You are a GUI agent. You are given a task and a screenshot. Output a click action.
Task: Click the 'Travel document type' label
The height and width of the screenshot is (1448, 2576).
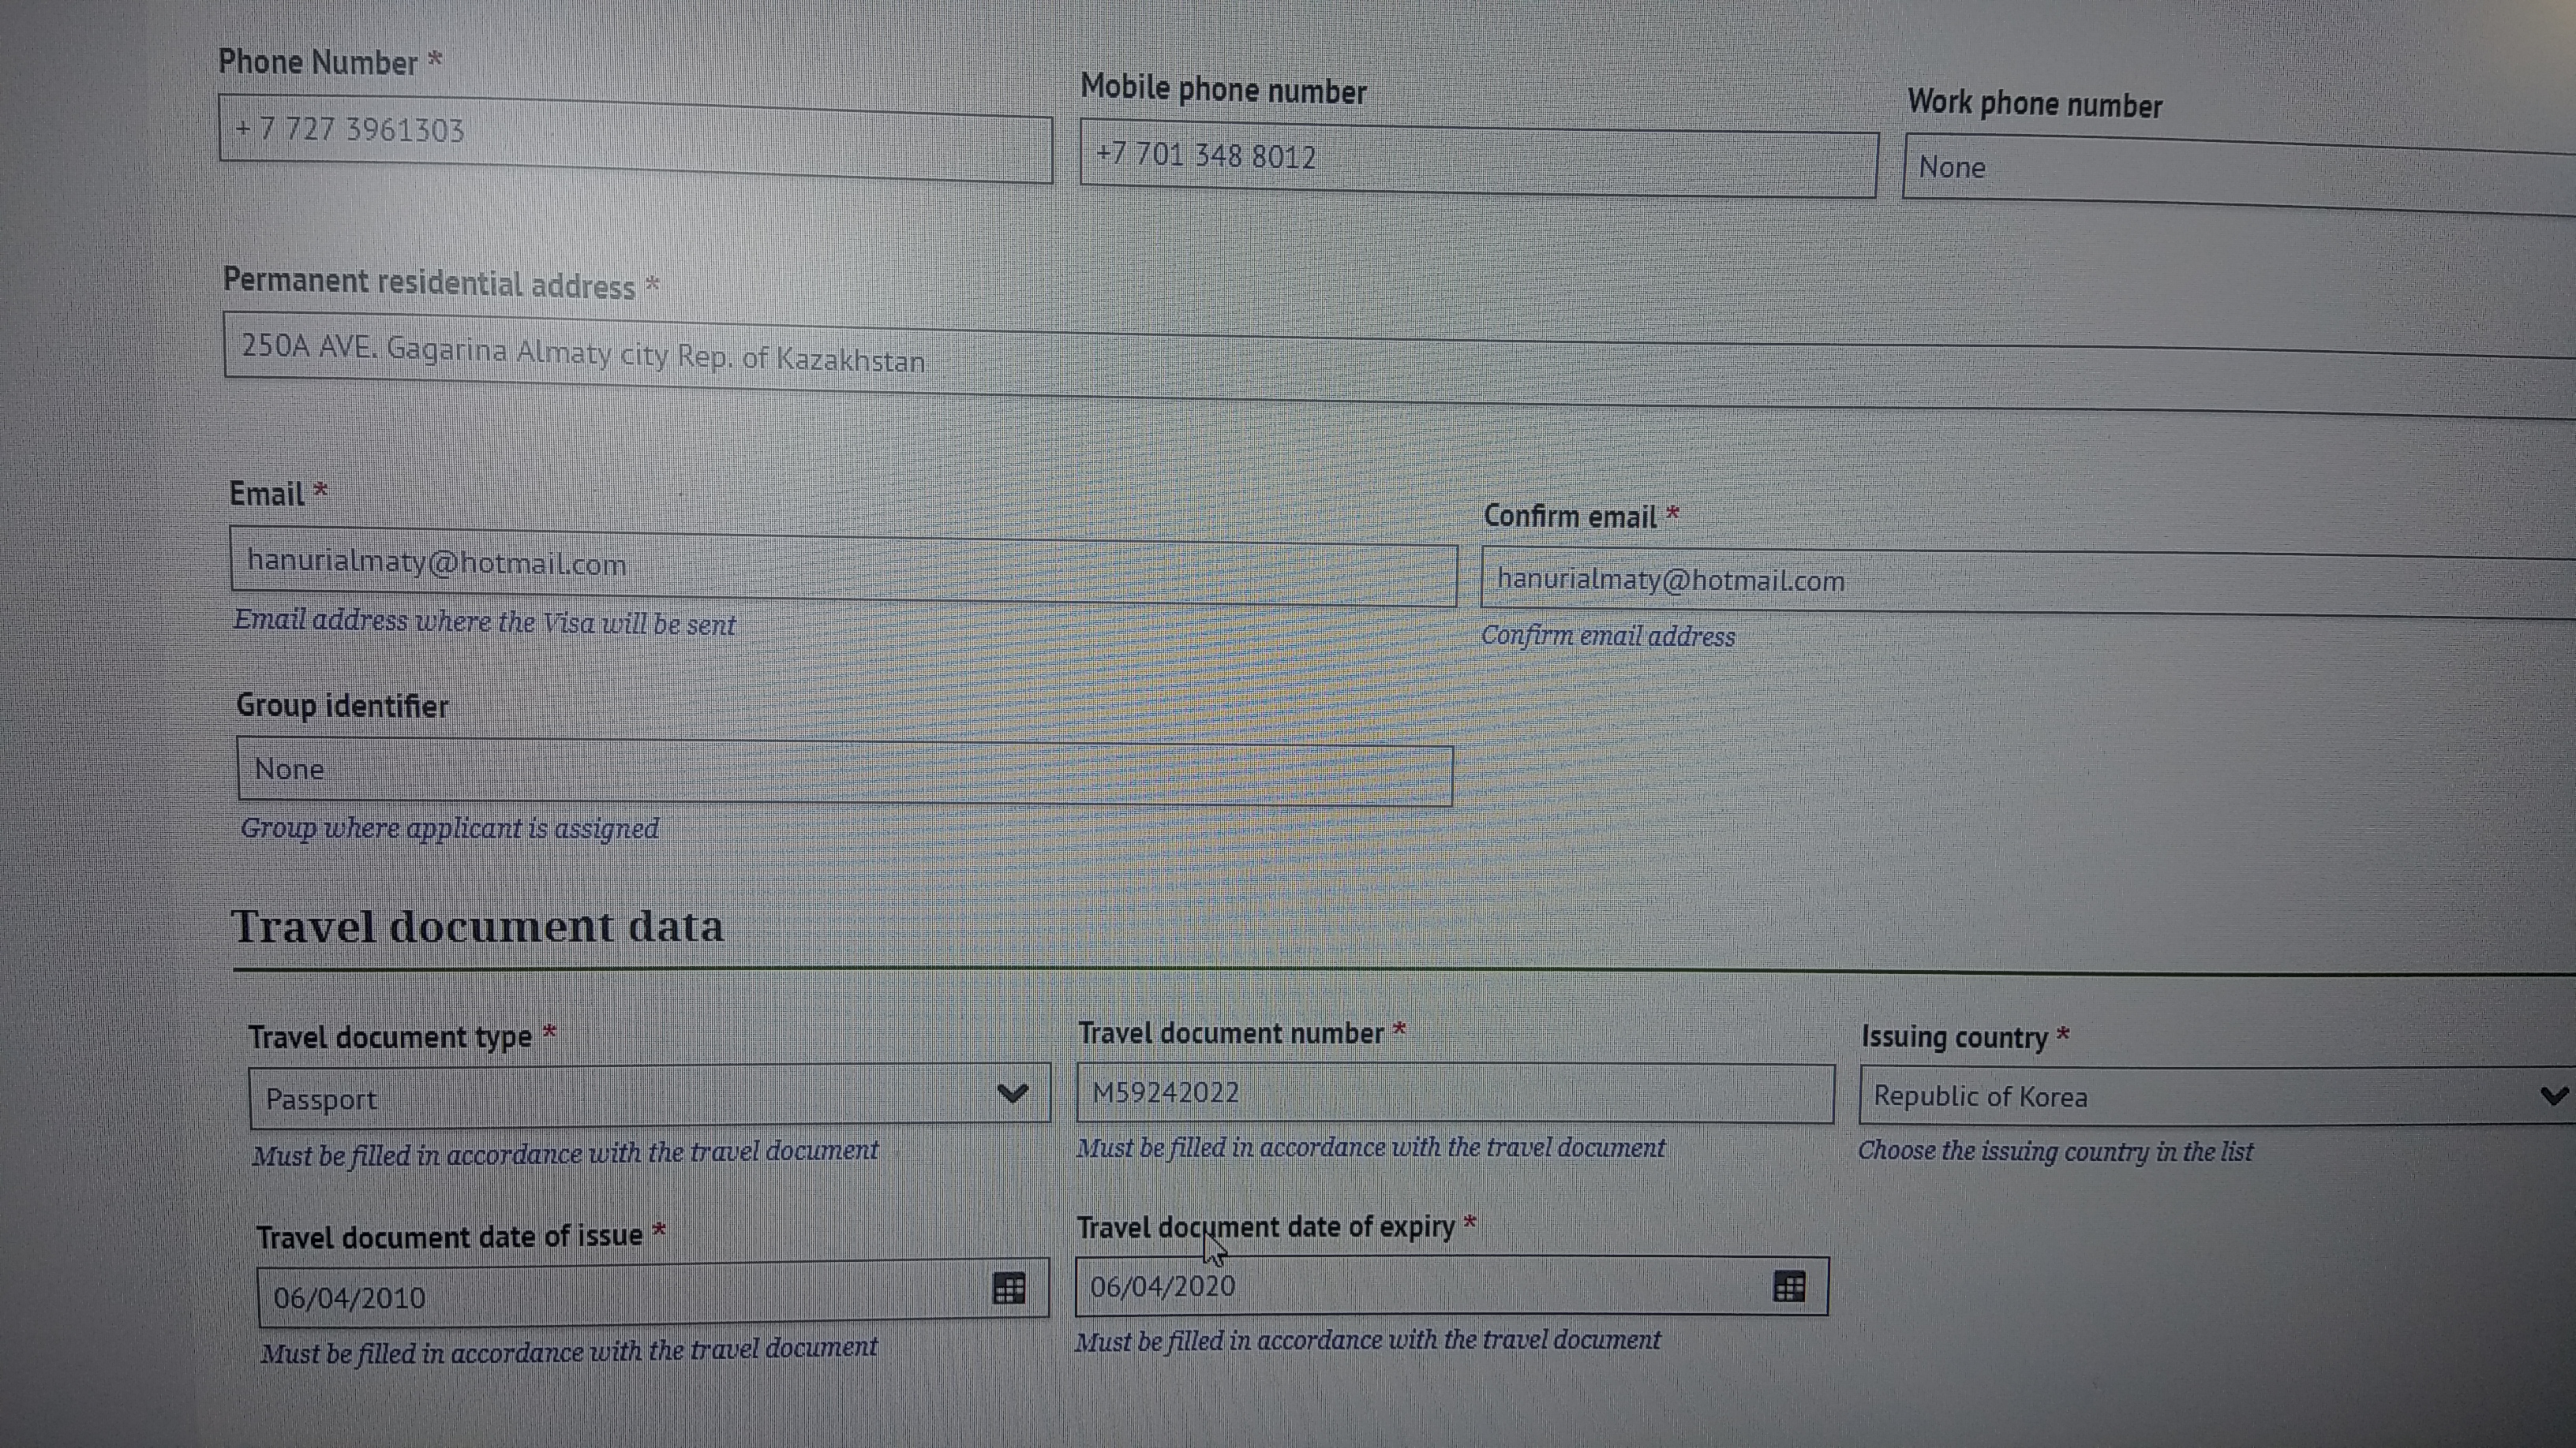pyautogui.click(x=390, y=1037)
